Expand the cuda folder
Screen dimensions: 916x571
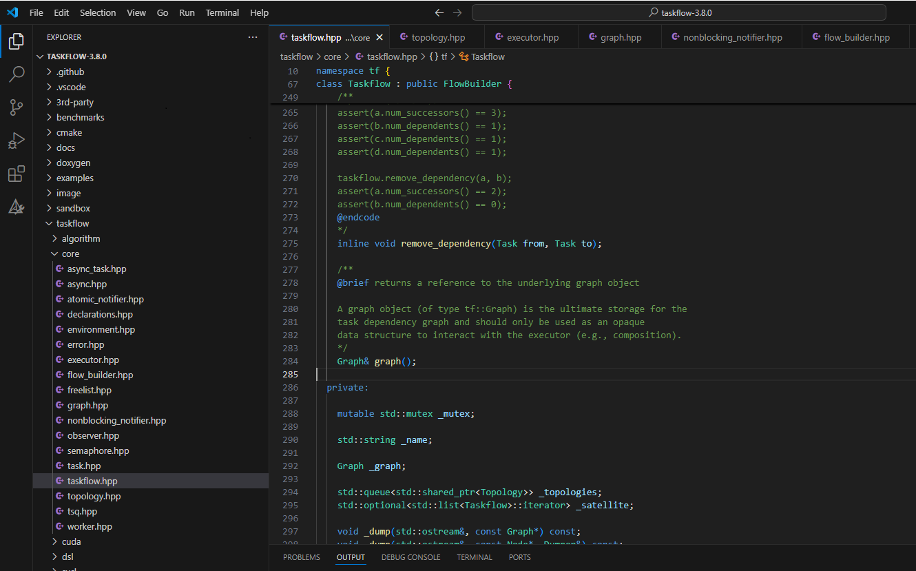71,541
